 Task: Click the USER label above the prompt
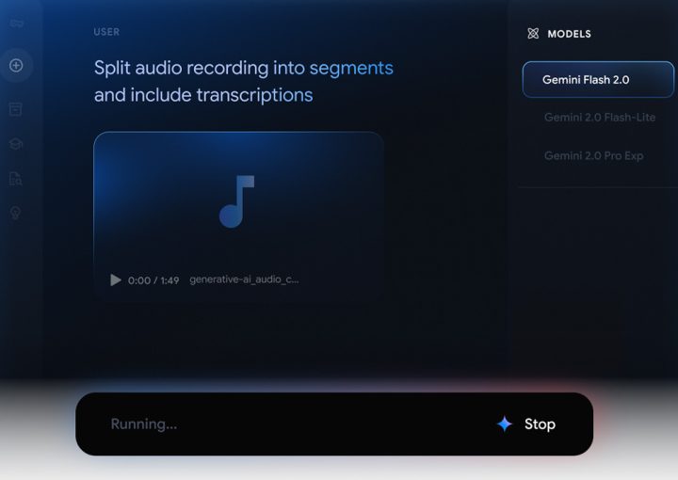106,32
